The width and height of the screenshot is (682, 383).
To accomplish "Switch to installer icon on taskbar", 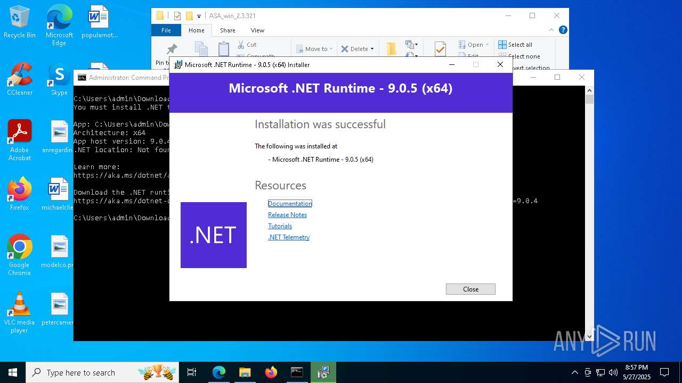I will (323, 372).
